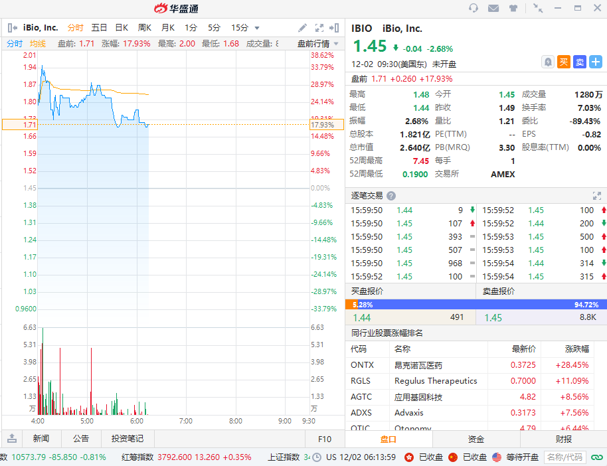The height and width of the screenshot is (466, 607).
Task: Select the 15分 fifteen-minute interval
Action: click(240, 28)
